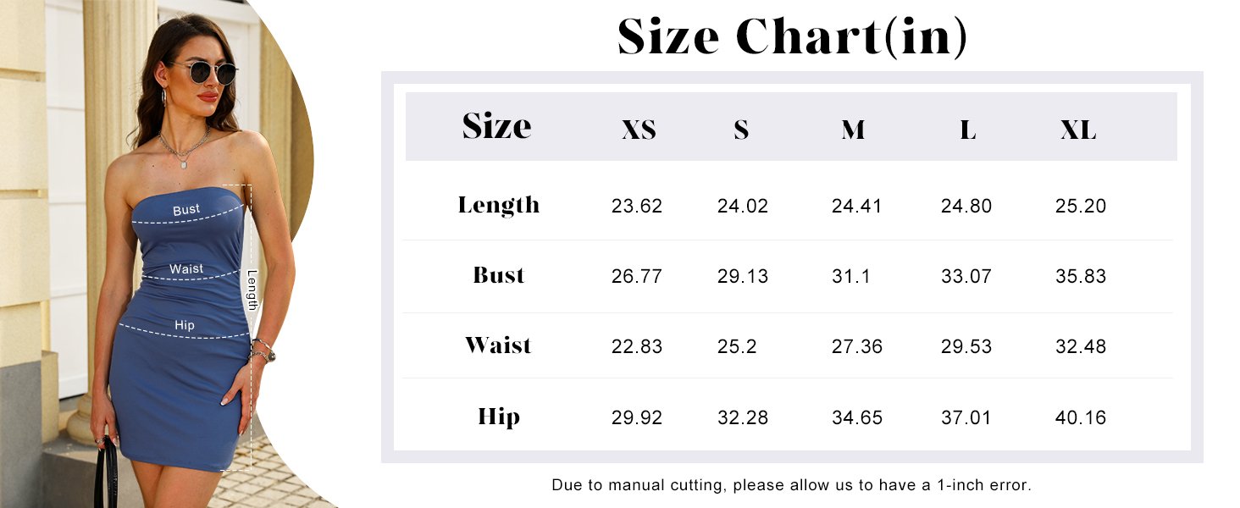
Task: Select the L size column header
Action: pos(967,130)
